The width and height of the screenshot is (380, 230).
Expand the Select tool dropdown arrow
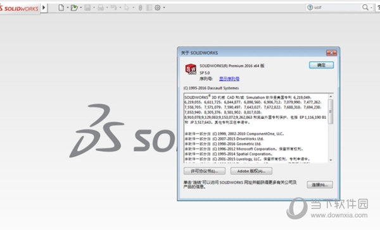point(133,8)
